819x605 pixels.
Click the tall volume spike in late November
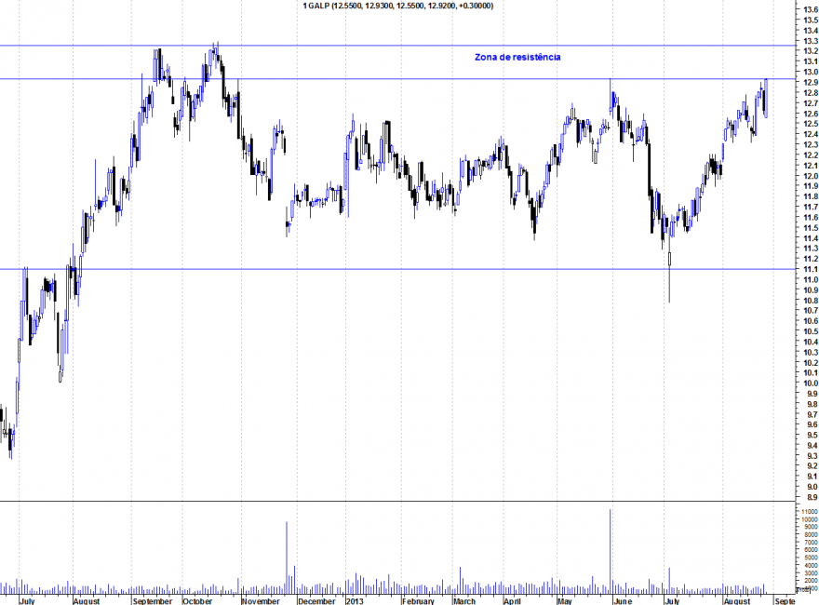coord(287,558)
